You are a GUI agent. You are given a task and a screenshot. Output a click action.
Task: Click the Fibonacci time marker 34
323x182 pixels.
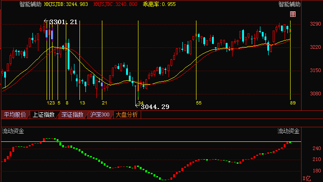point(141,103)
